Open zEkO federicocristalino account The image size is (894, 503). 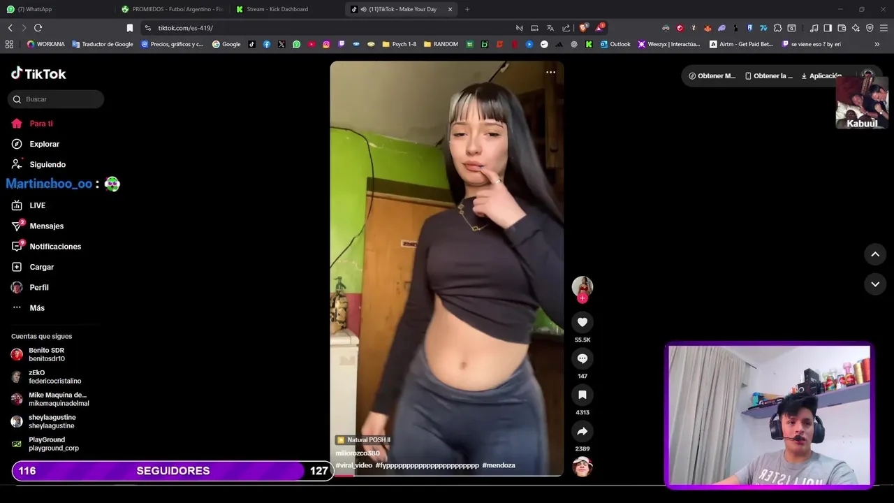[x=46, y=377]
